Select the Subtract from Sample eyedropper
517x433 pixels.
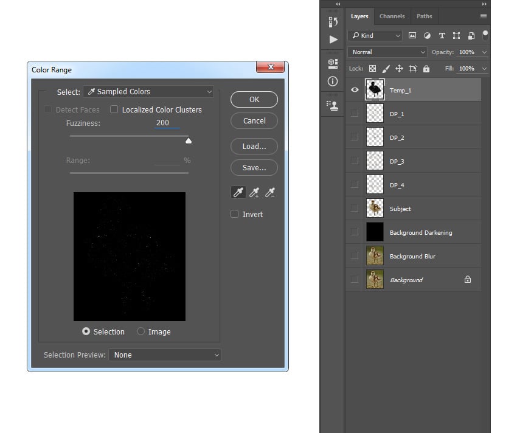[x=271, y=193]
